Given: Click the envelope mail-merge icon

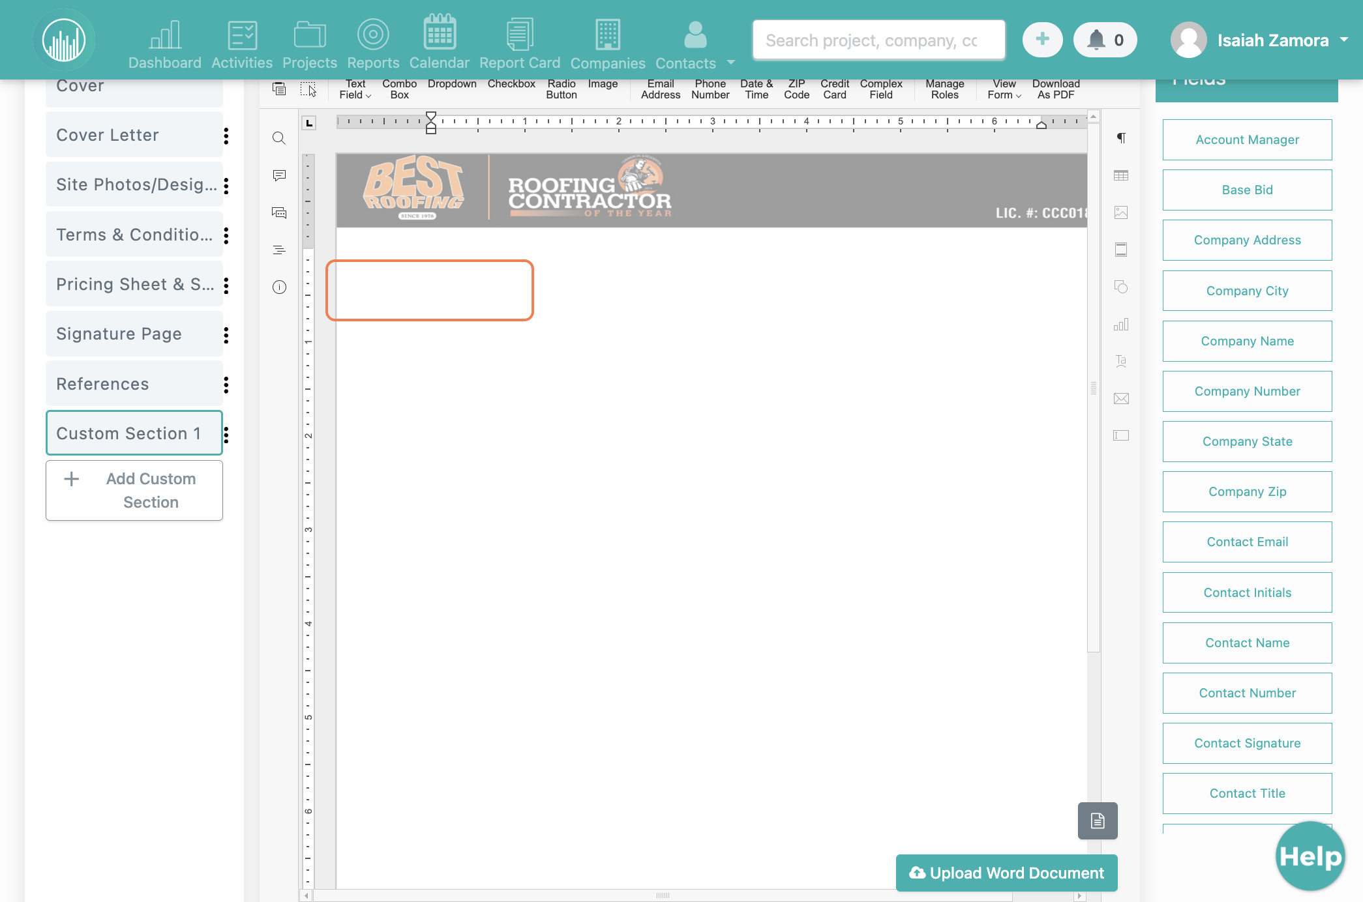Looking at the screenshot, I should tap(1121, 399).
